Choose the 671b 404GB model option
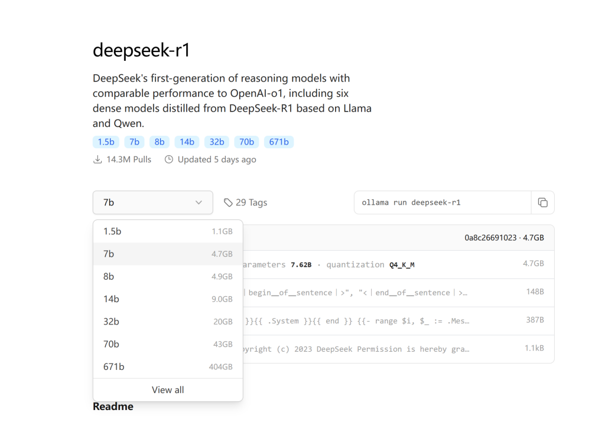 [x=168, y=366]
